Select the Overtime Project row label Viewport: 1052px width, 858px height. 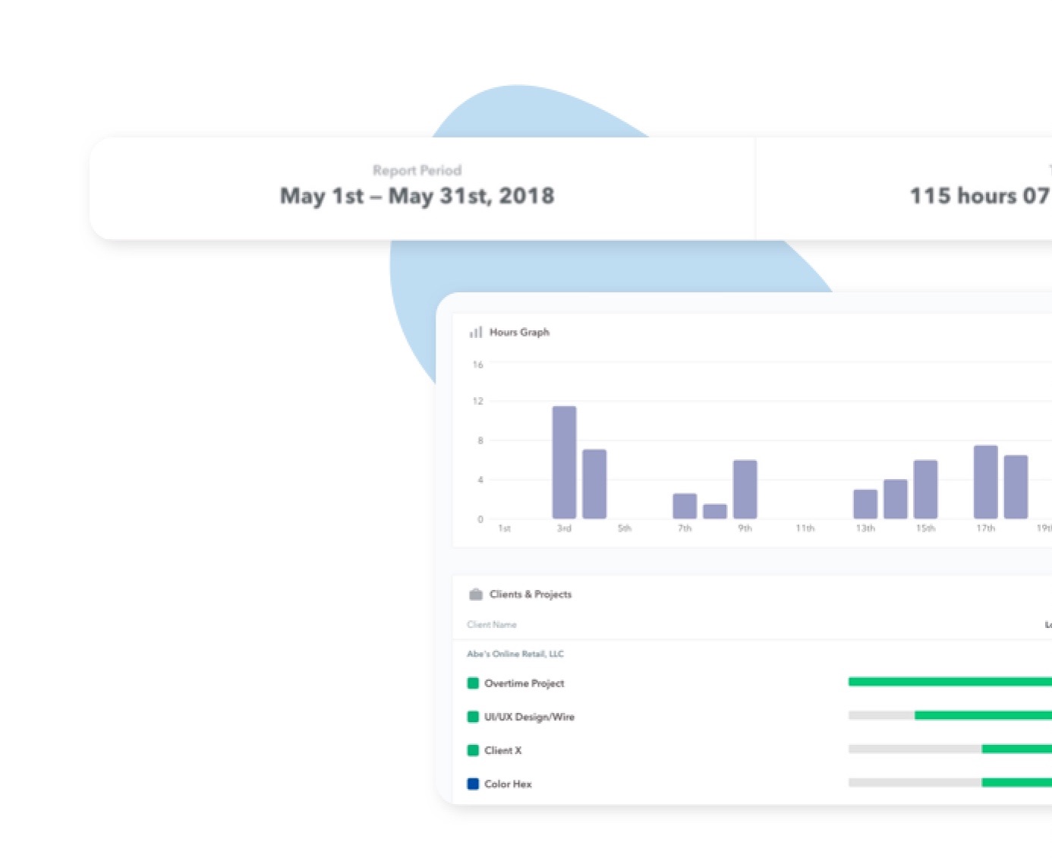524,683
